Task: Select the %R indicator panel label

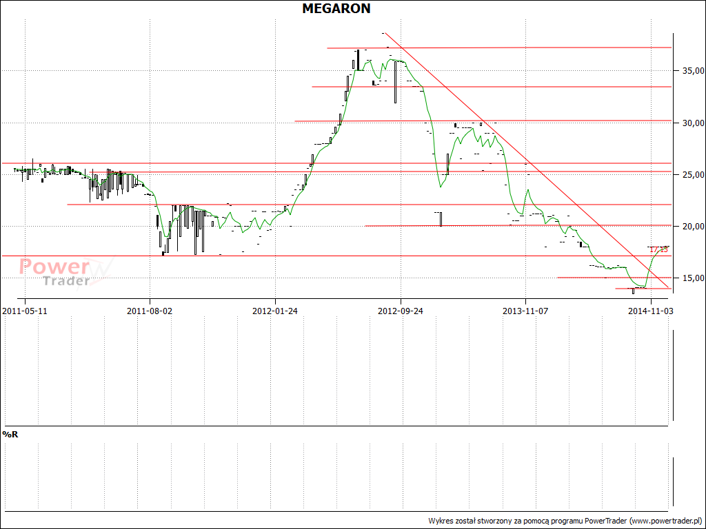Action: [10, 435]
